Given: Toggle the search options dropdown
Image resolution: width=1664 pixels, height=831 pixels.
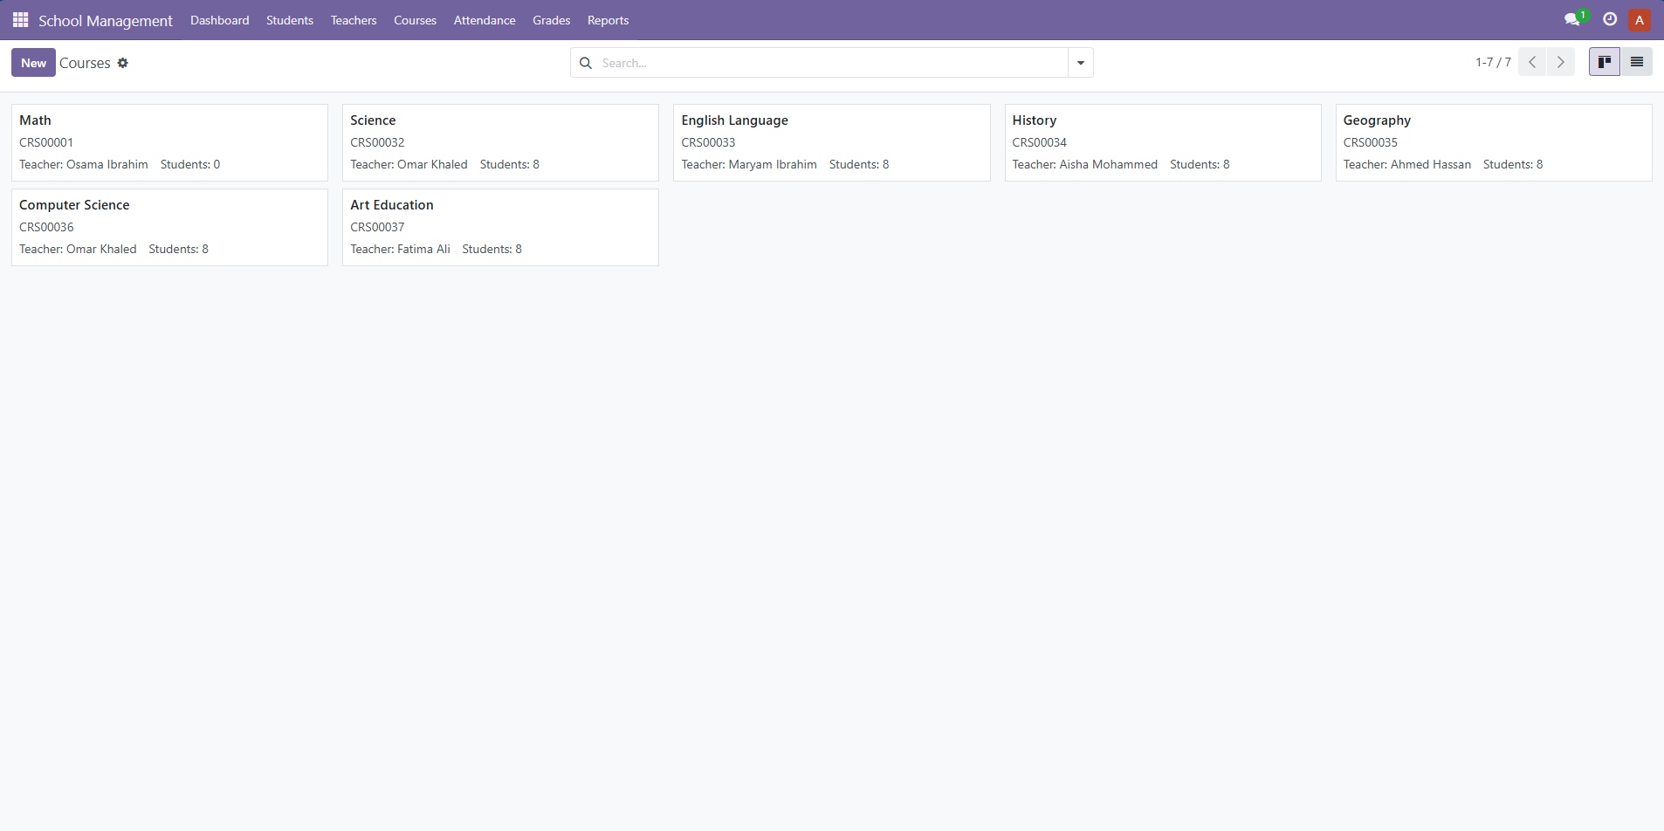Looking at the screenshot, I should click(1081, 63).
